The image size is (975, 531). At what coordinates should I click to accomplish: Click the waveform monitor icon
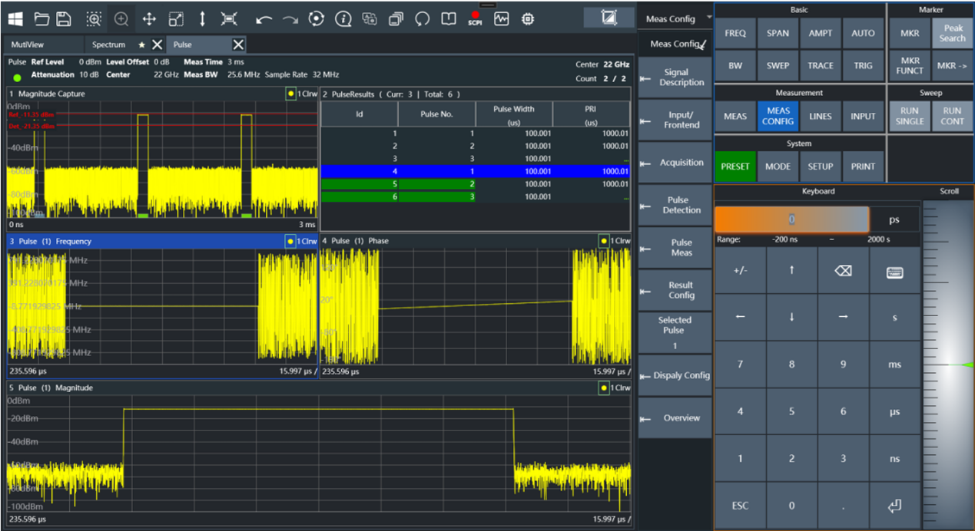click(502, 18)
